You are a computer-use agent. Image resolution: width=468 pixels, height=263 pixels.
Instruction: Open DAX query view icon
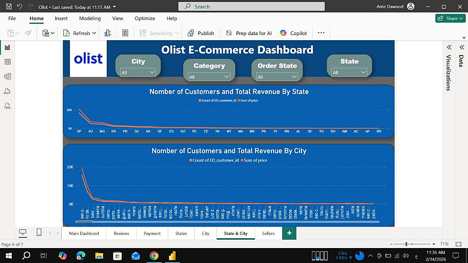pyautogui.click(x=7, y=91)
